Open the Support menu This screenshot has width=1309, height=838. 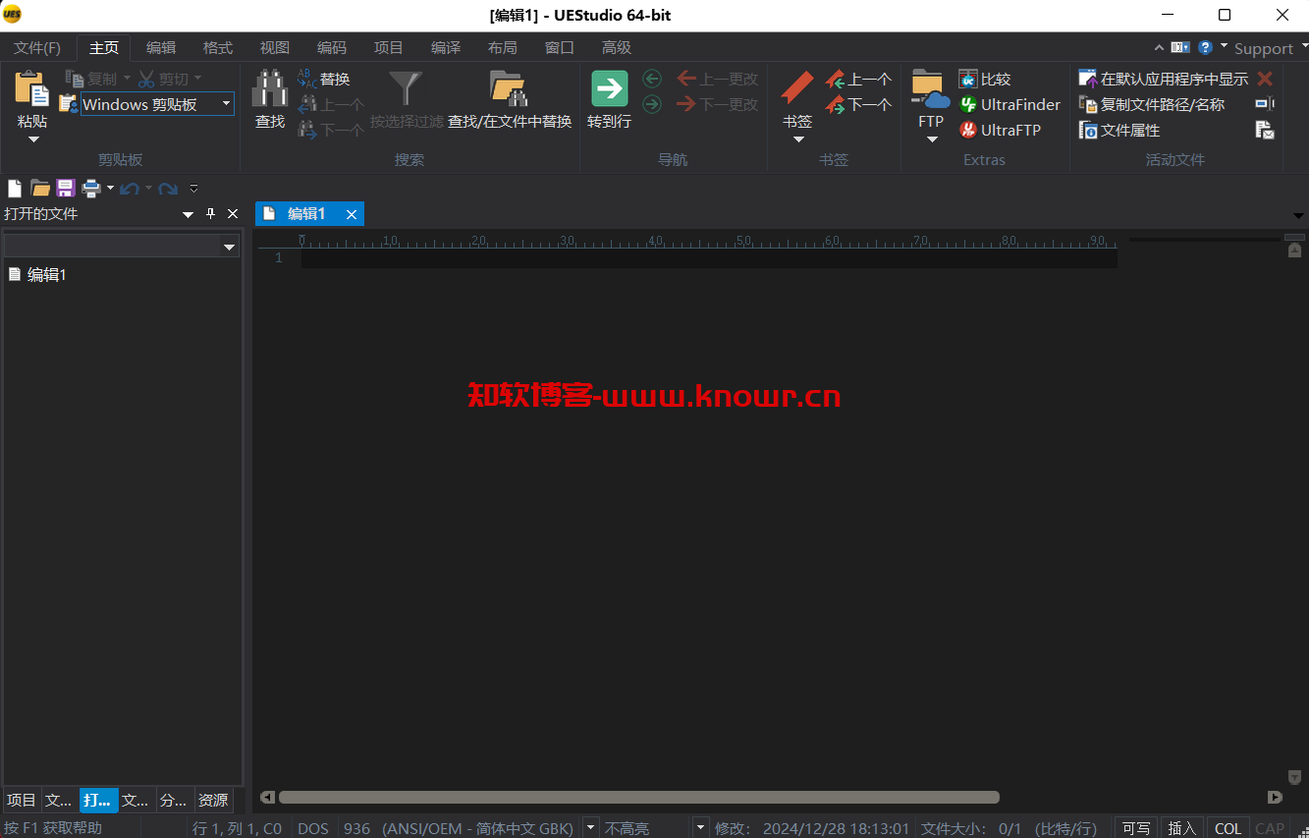(1263, 48)
